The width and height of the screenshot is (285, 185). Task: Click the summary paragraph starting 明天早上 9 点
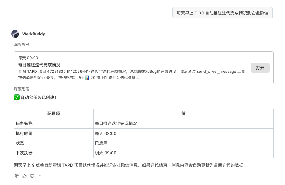click(x=130, y=165)
